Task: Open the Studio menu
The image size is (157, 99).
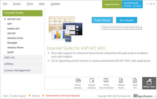Action: [17, 4]
